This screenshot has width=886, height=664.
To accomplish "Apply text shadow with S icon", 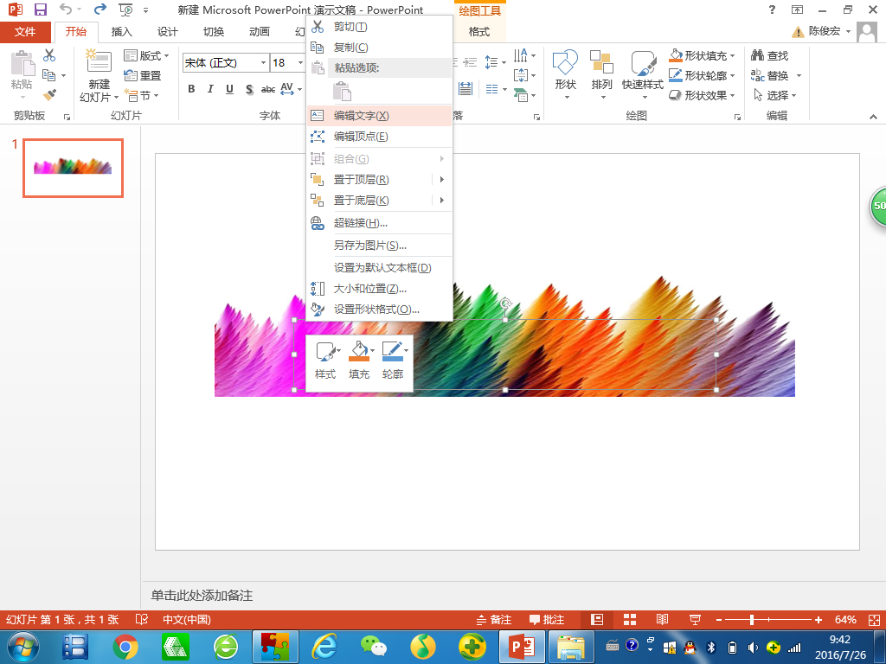I will tap(249, 89).
